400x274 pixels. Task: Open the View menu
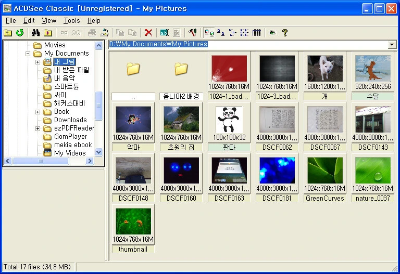click(49, 21)
